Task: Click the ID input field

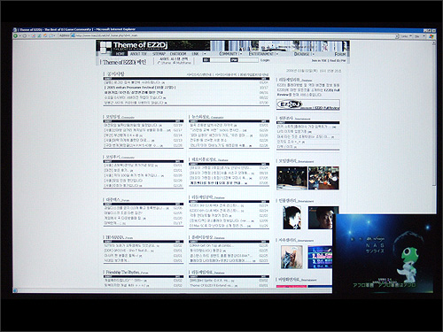Action: point(220,60)
